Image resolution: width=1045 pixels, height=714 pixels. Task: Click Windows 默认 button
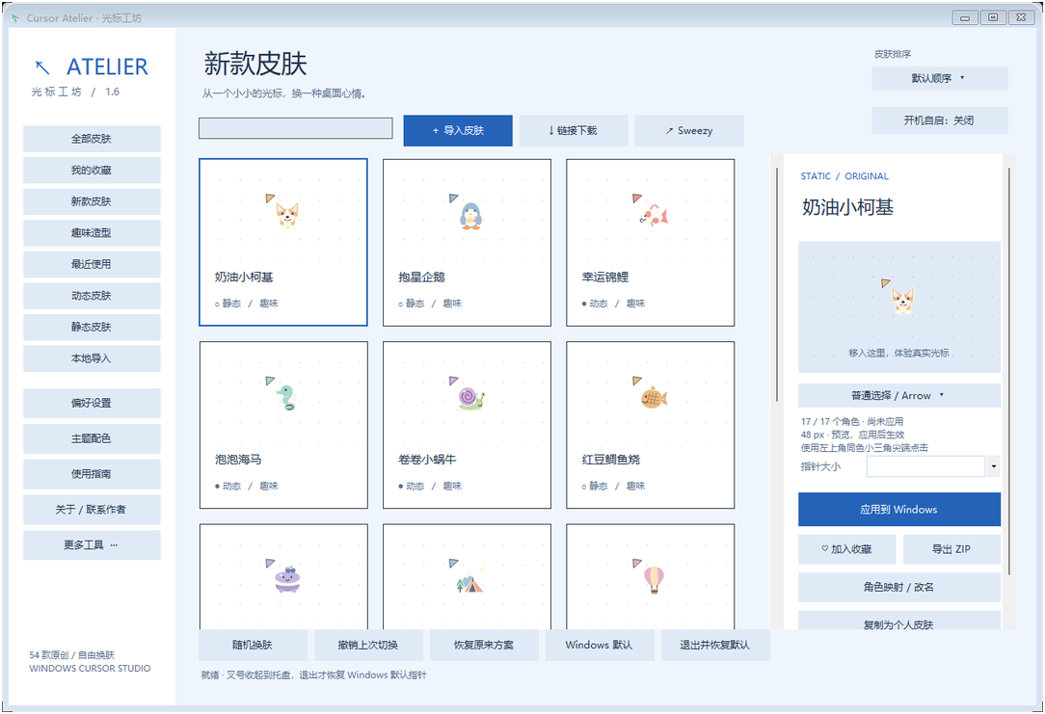pos(600,645)
